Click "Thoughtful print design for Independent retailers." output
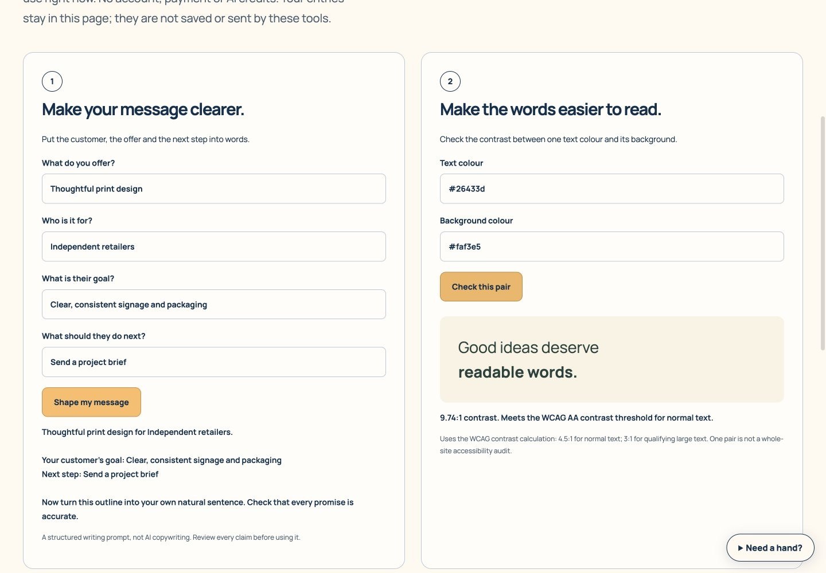The width and height of the screenshot is (826, 573). coord(137,432)
